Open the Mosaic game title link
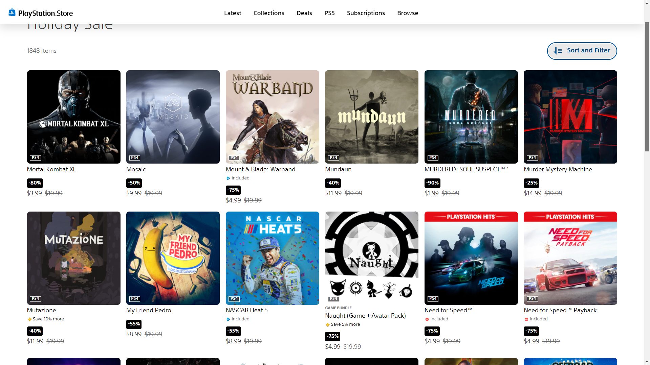This screenshot has height=365, width=650. (x=136, y=169)
